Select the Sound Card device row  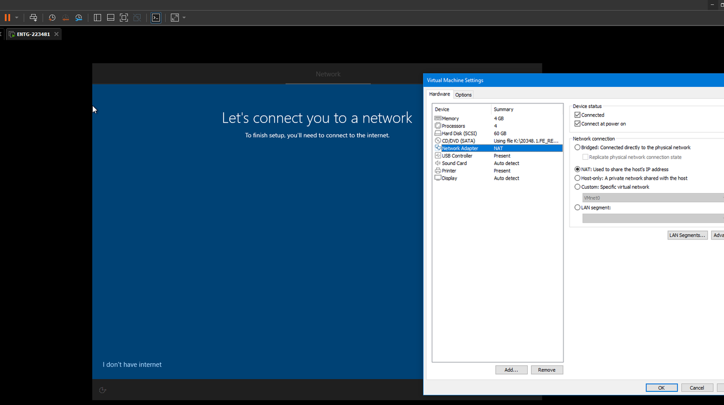coord(498,163)
